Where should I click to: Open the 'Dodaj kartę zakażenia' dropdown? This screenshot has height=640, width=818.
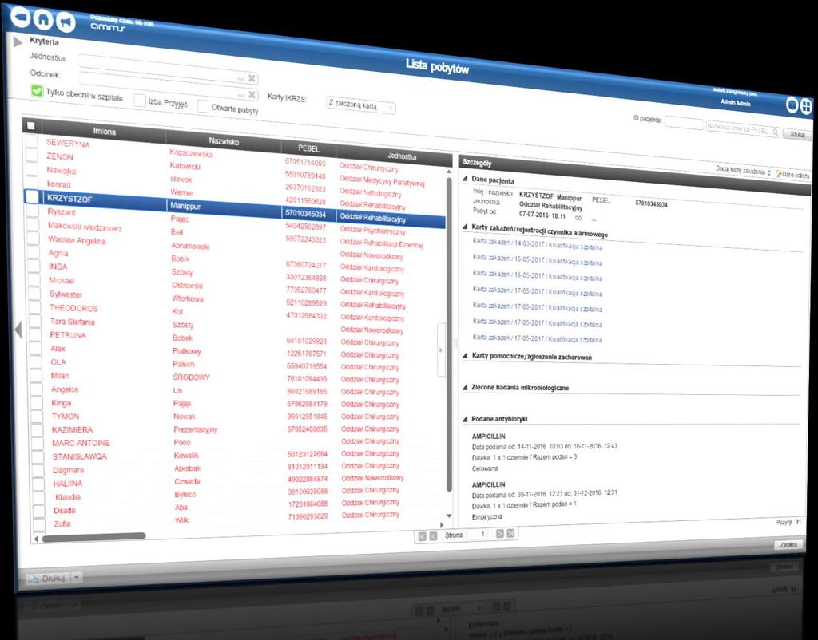743,171
